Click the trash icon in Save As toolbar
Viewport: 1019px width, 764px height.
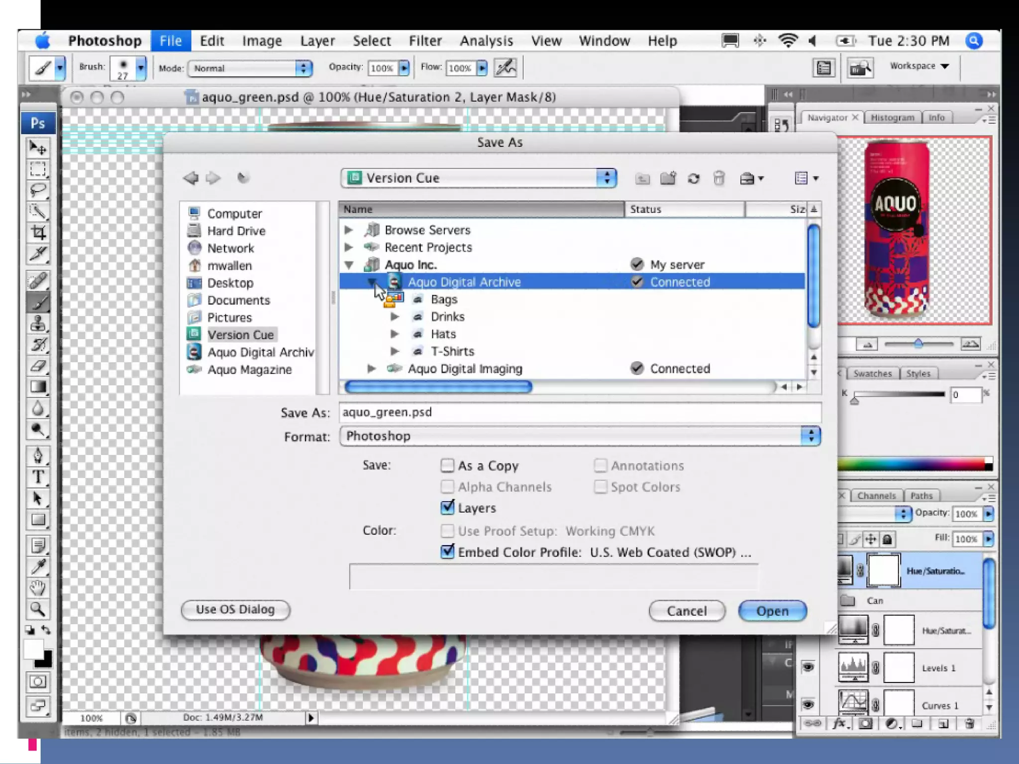(718, 178)
